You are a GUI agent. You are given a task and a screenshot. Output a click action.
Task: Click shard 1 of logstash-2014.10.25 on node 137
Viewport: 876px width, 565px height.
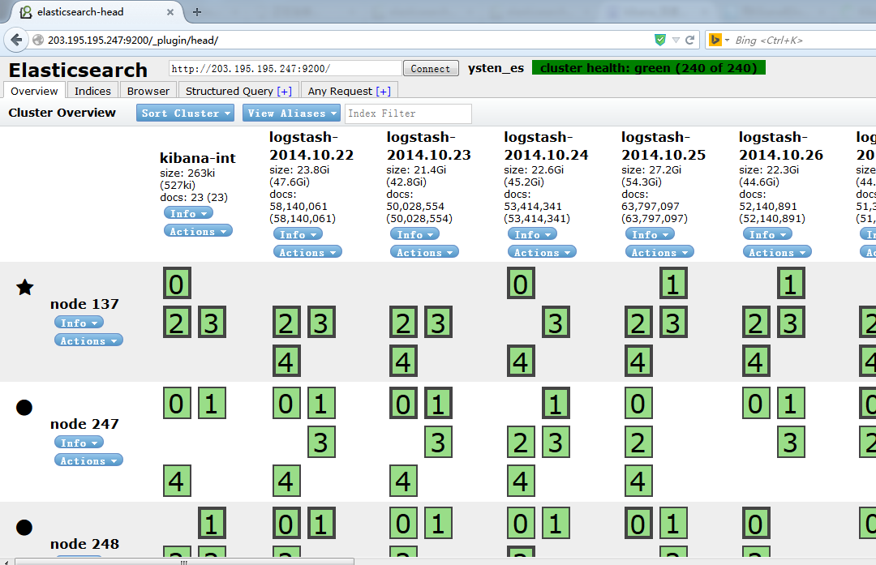(x=673, y=283)
